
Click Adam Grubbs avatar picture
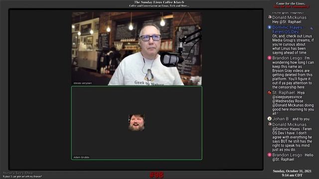[137, 123]
